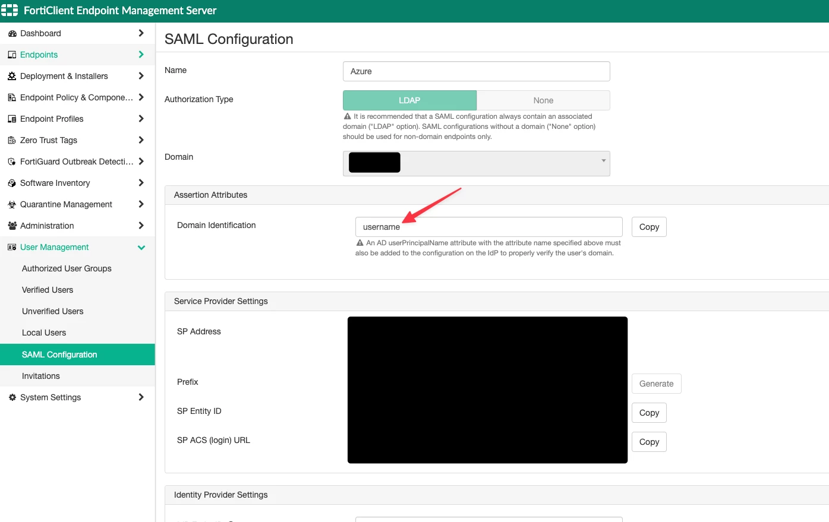Expand Deployment & Installers chevron
Screen dimensions: 829x522
(141, 76)
